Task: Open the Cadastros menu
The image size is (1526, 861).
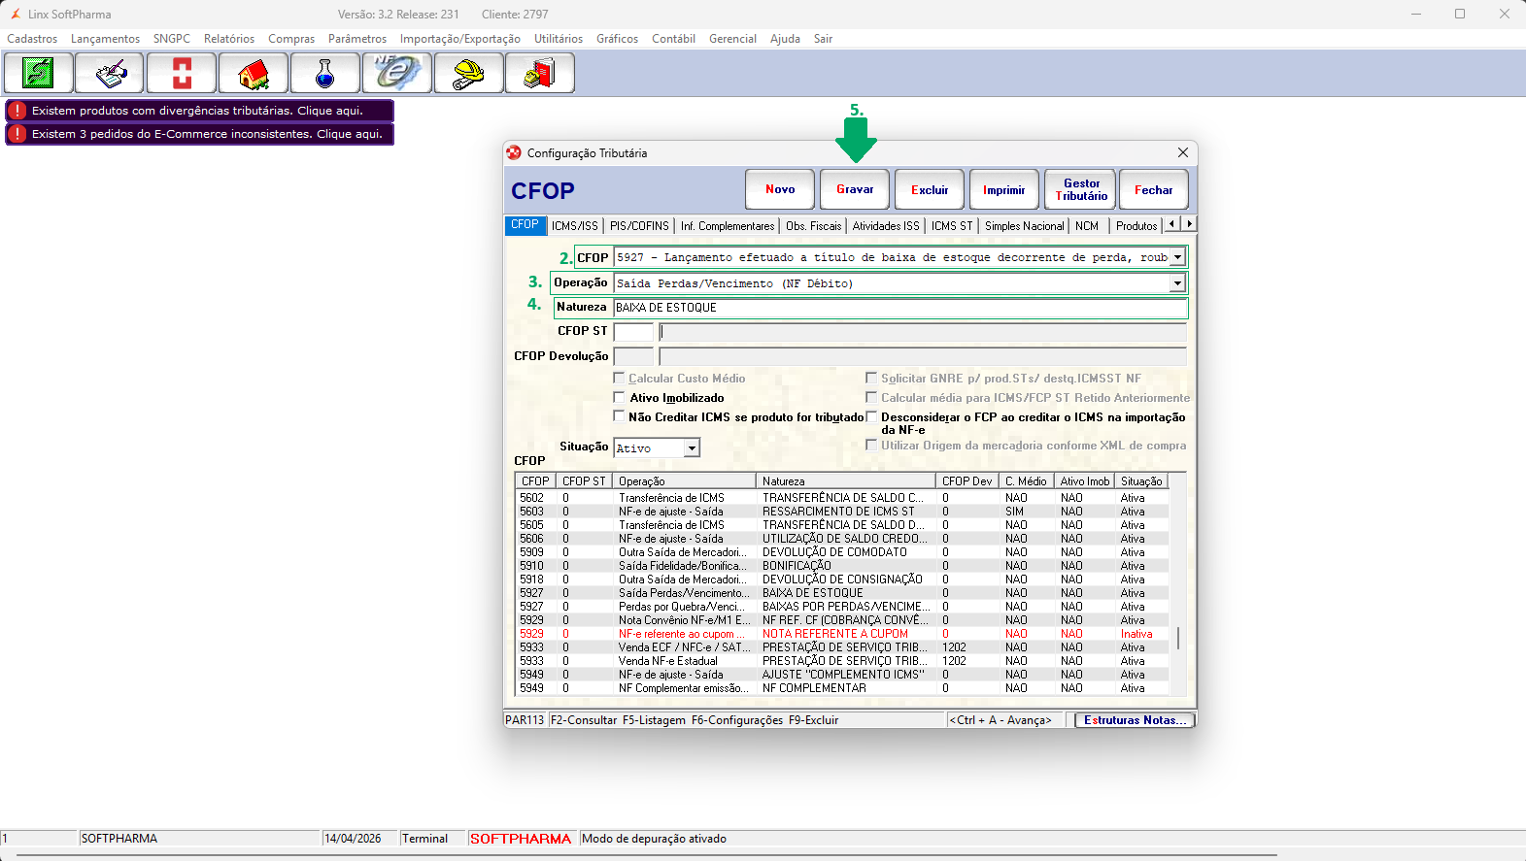Action: 32,39
